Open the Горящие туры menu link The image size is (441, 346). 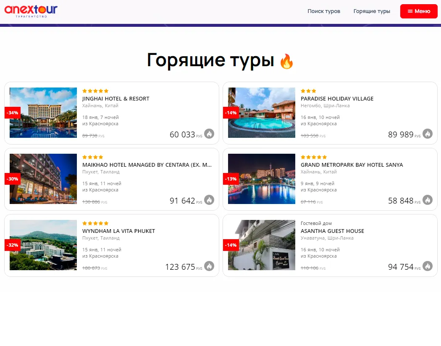tap(372, 11)
